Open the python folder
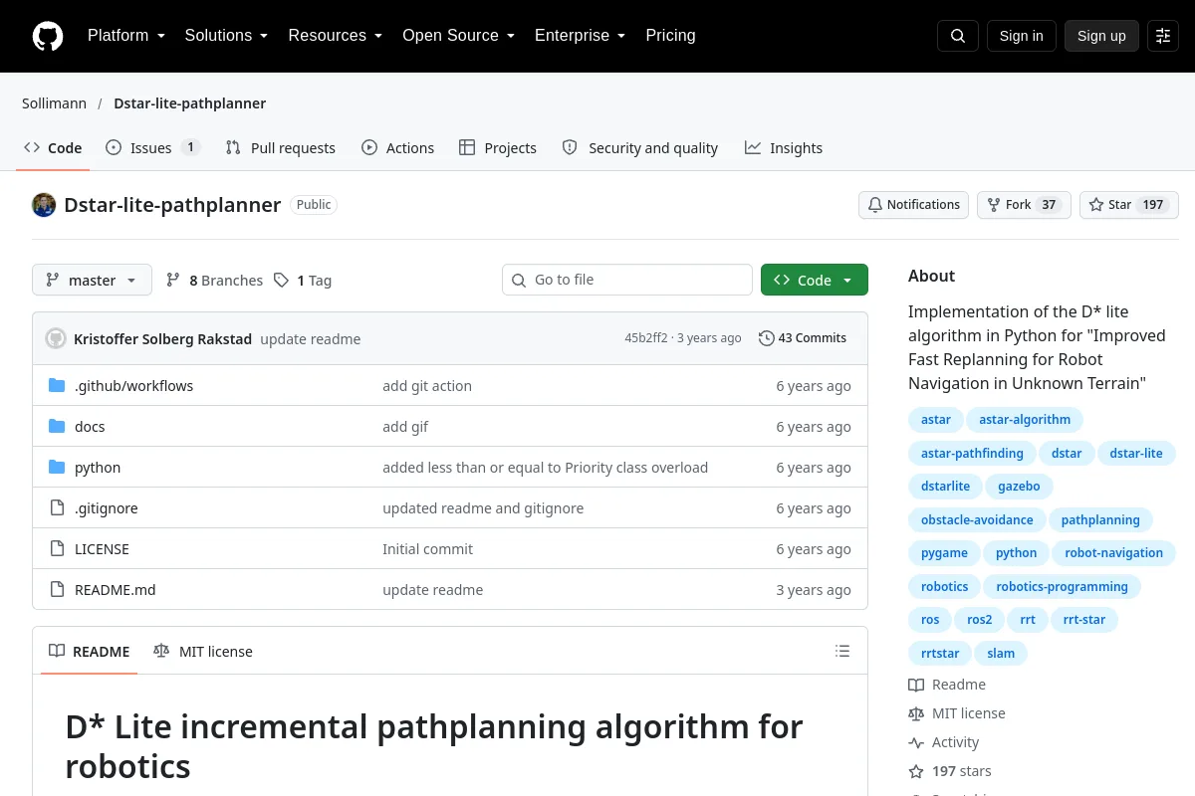Viewport: 1195px width, 796px height. coord(98,468)
